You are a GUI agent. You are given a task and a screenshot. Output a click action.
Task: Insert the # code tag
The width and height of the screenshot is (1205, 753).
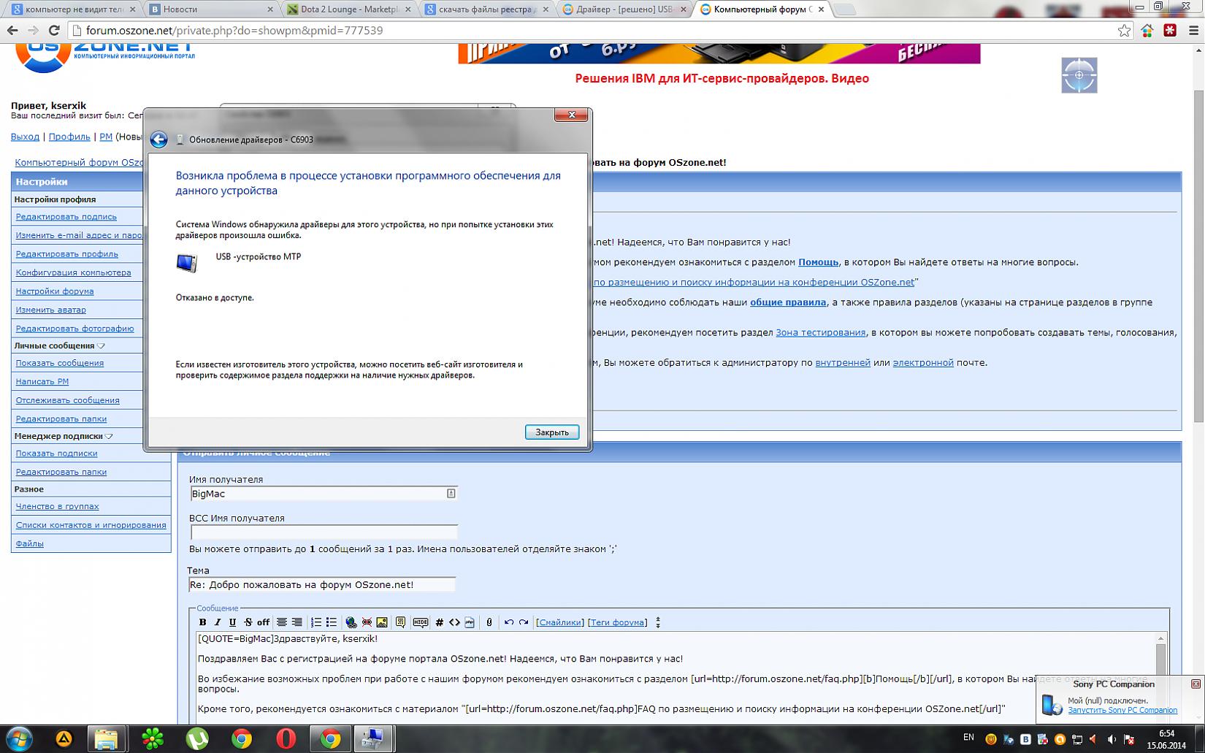(x=439, y=622)
